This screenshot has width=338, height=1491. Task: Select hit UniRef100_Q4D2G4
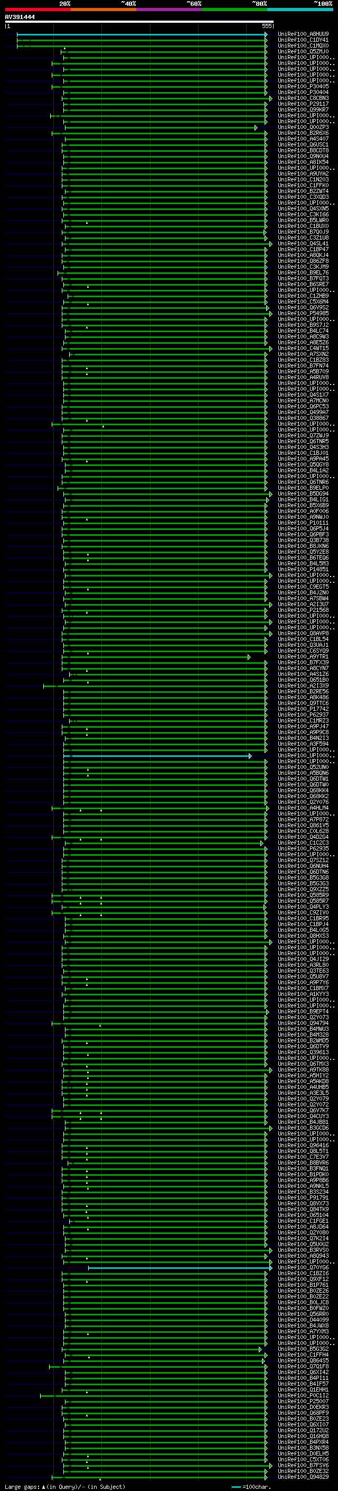(303, 837)
